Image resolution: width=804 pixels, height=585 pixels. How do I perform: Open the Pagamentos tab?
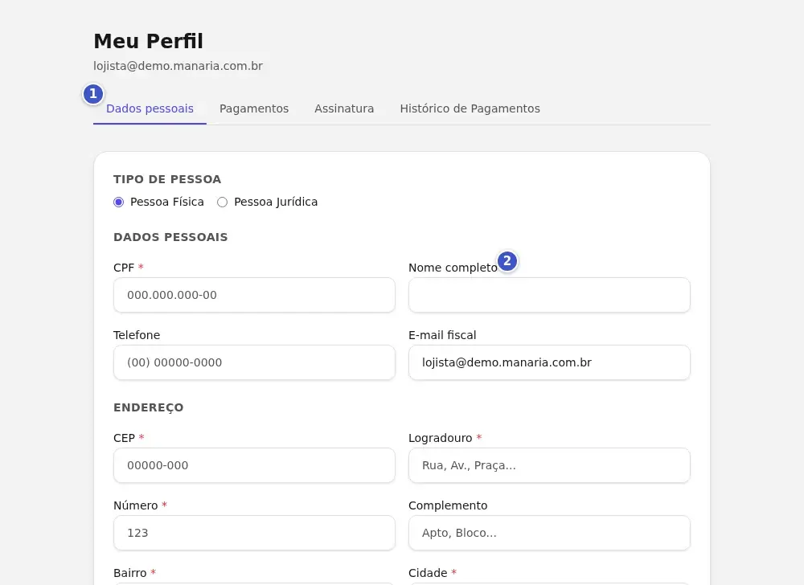(x=254, y=108)
